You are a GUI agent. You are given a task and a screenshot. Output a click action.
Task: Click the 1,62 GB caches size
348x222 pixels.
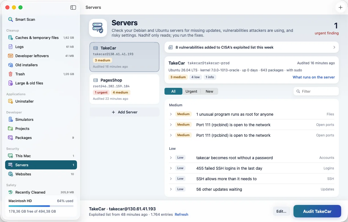68,38
